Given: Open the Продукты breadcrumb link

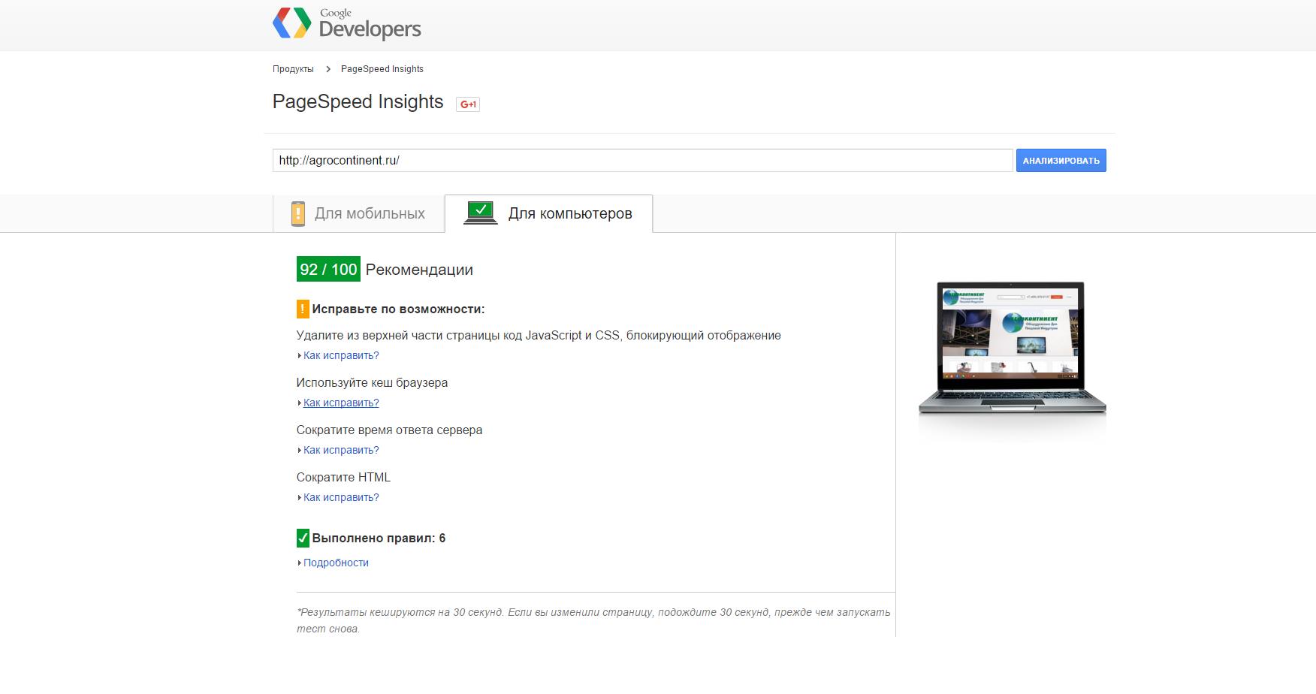Looking at the screenshot, I should (293, 69).
